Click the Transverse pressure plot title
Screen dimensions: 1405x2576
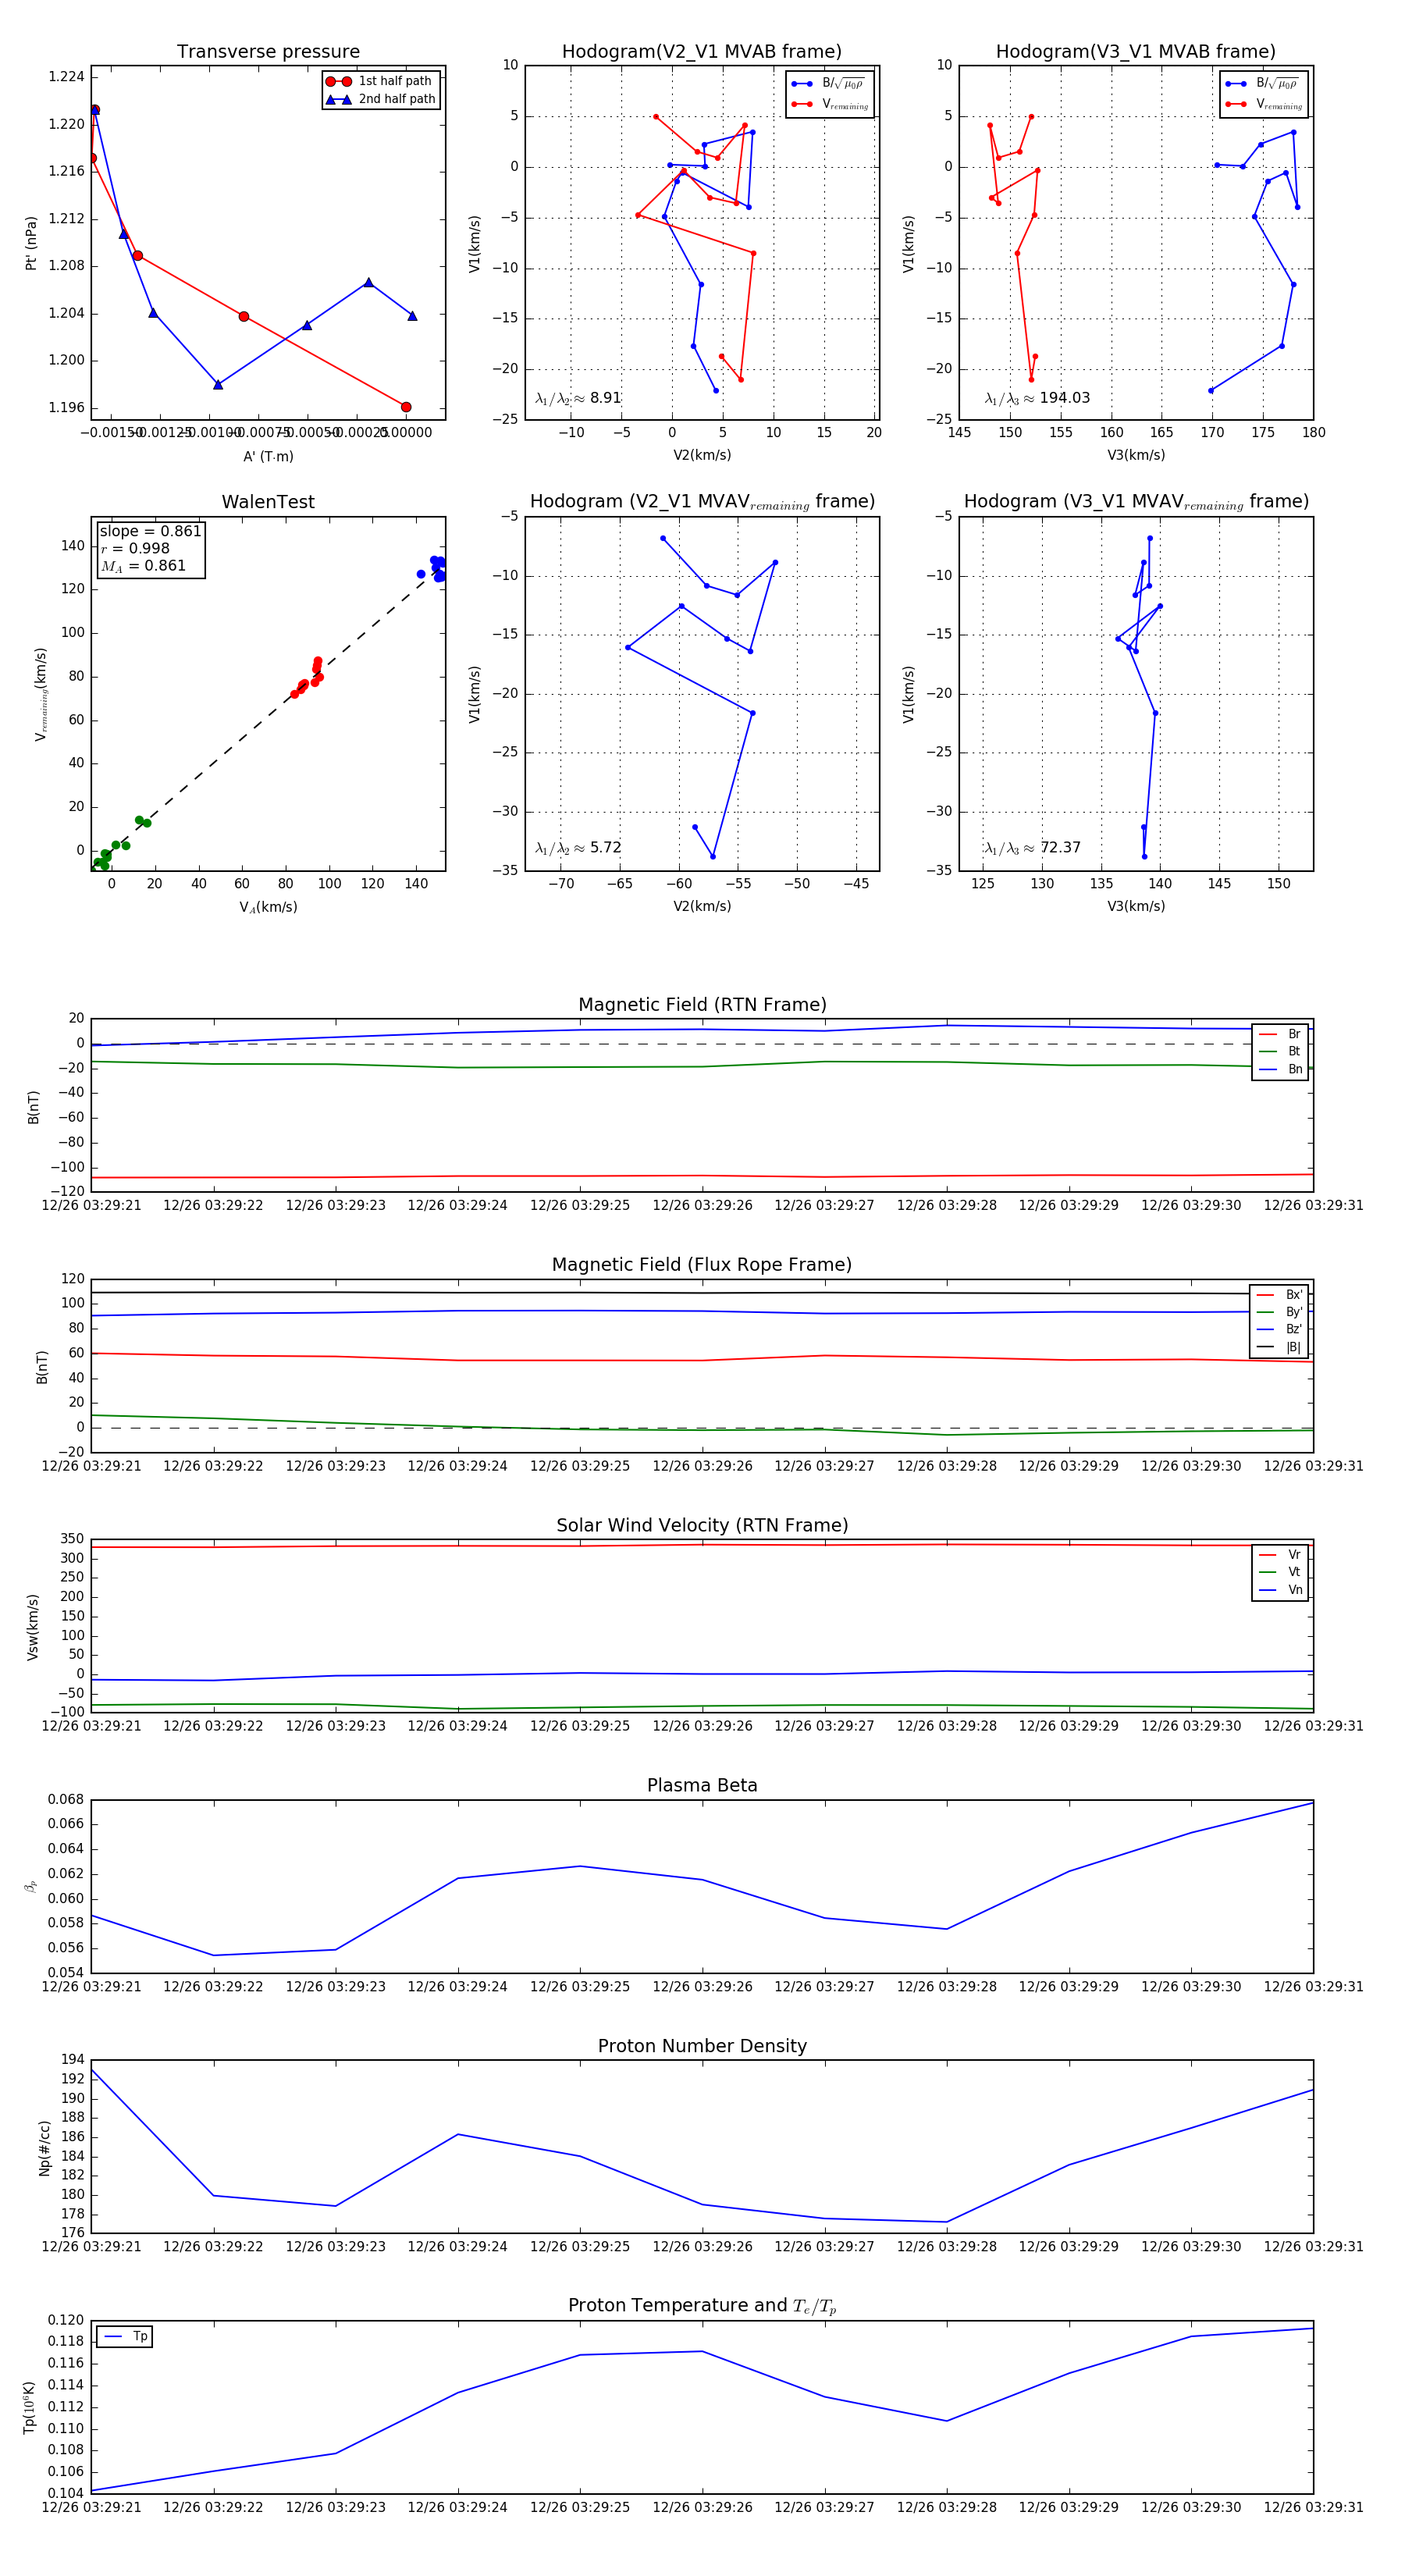click(268, 52)
